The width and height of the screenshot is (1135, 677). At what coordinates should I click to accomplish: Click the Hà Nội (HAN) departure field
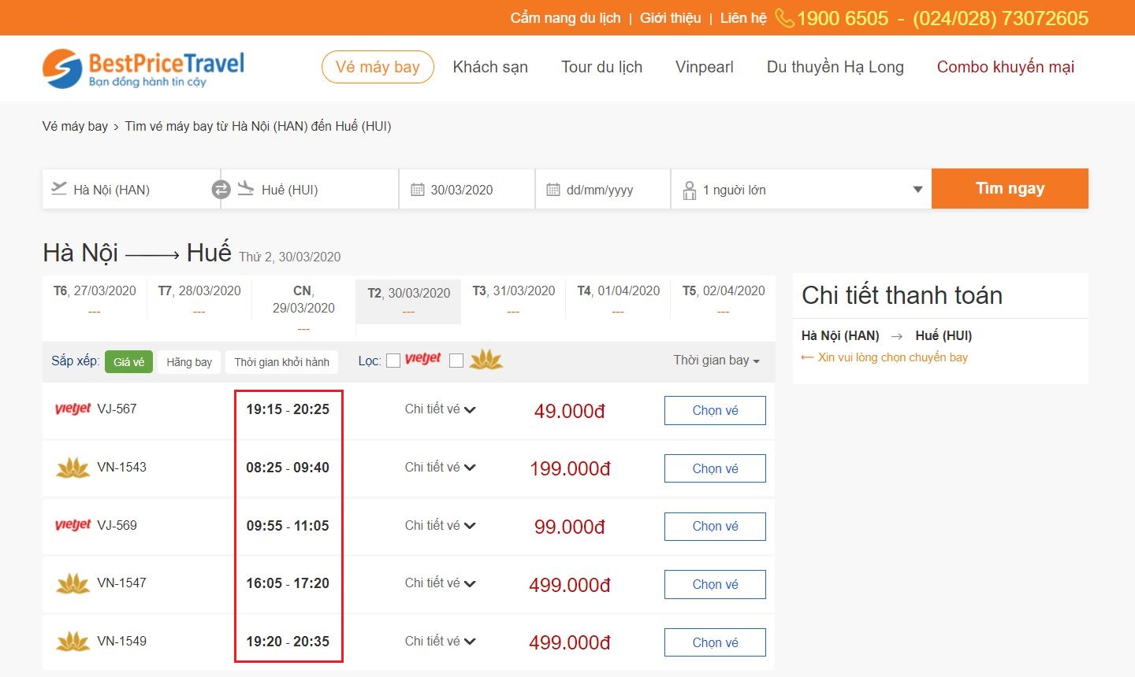[x=131, y=189]
